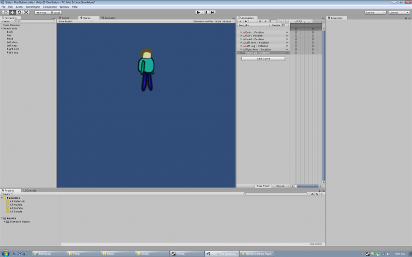The width and height of the screenshot is (412, 257).
Task: Open curve options diamond for Left Leg : Rotation
Action: pyautogui.click(x=287, y=46)
